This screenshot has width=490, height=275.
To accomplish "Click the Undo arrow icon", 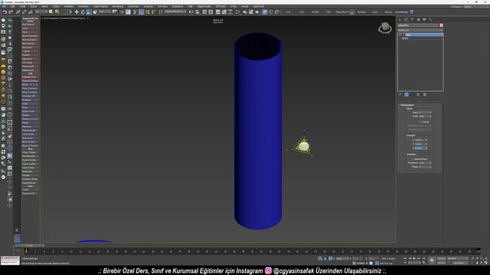I will [x=5, y=12].
